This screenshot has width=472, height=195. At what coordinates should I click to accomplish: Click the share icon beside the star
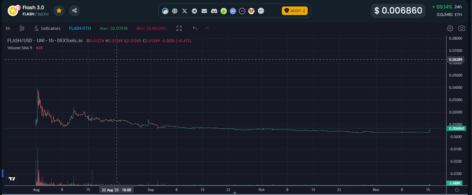[74, 11]
